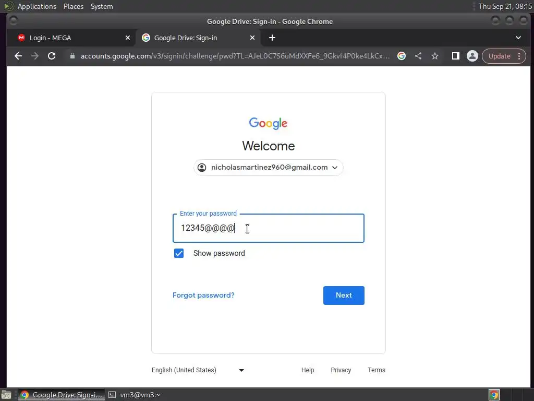The height and width of the screenshot is (401, 534).
Task: Reload the Google sign-in page
Action: (x=52, y=56)
